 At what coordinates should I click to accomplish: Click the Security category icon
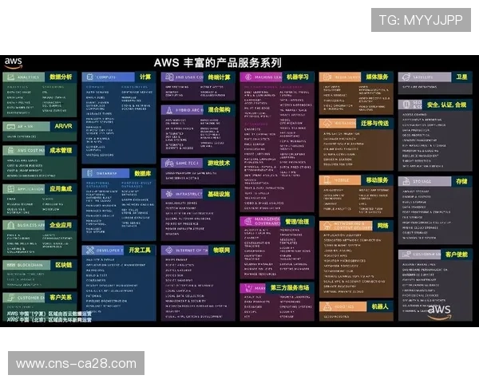coord(406,105)
